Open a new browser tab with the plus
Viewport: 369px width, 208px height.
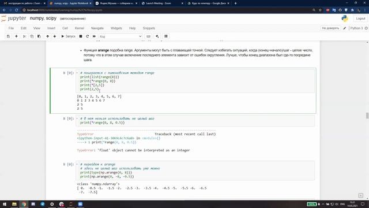pos(235,3)
